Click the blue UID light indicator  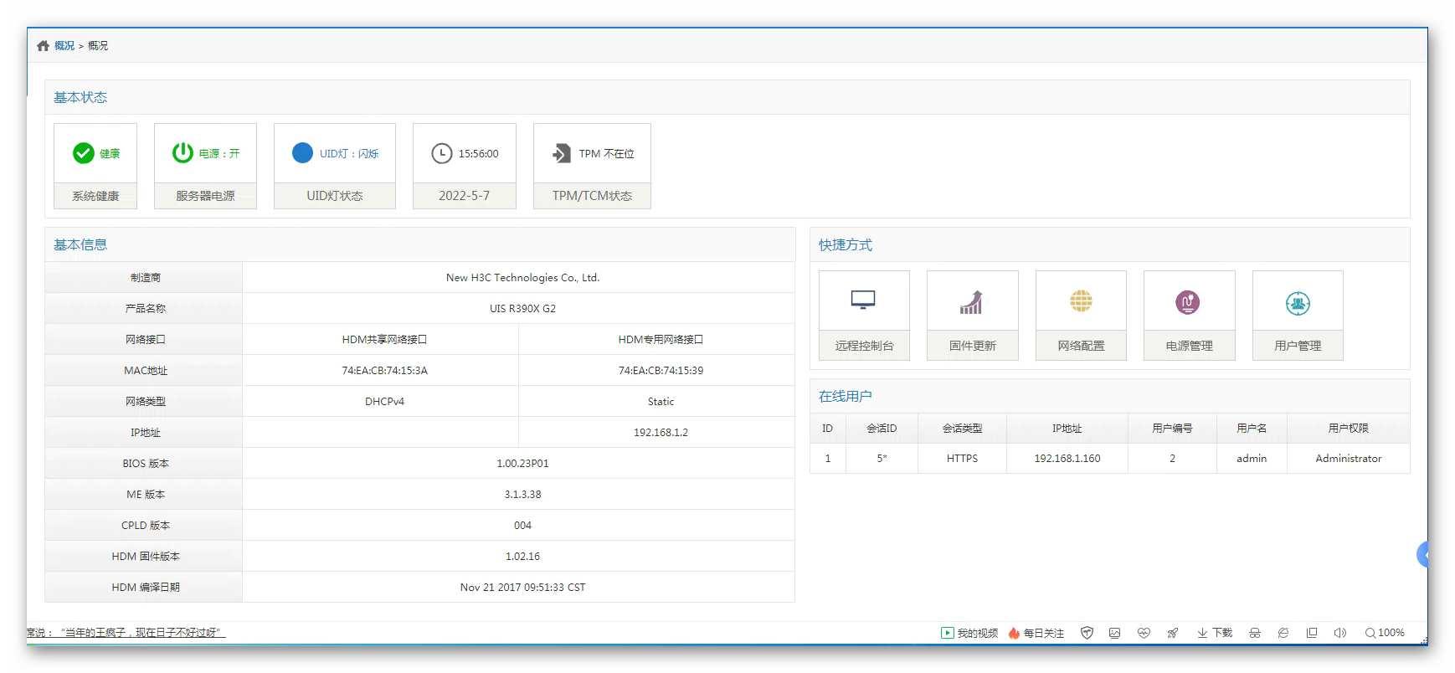pyautogui.click(x=302, y=153)
